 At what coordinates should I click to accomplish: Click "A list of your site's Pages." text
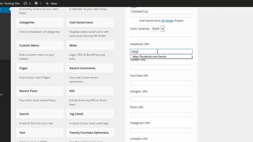(x=35, y=77)
